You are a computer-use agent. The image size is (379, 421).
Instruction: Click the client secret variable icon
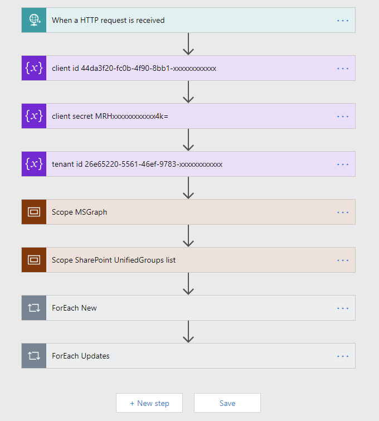pos(34,116)
